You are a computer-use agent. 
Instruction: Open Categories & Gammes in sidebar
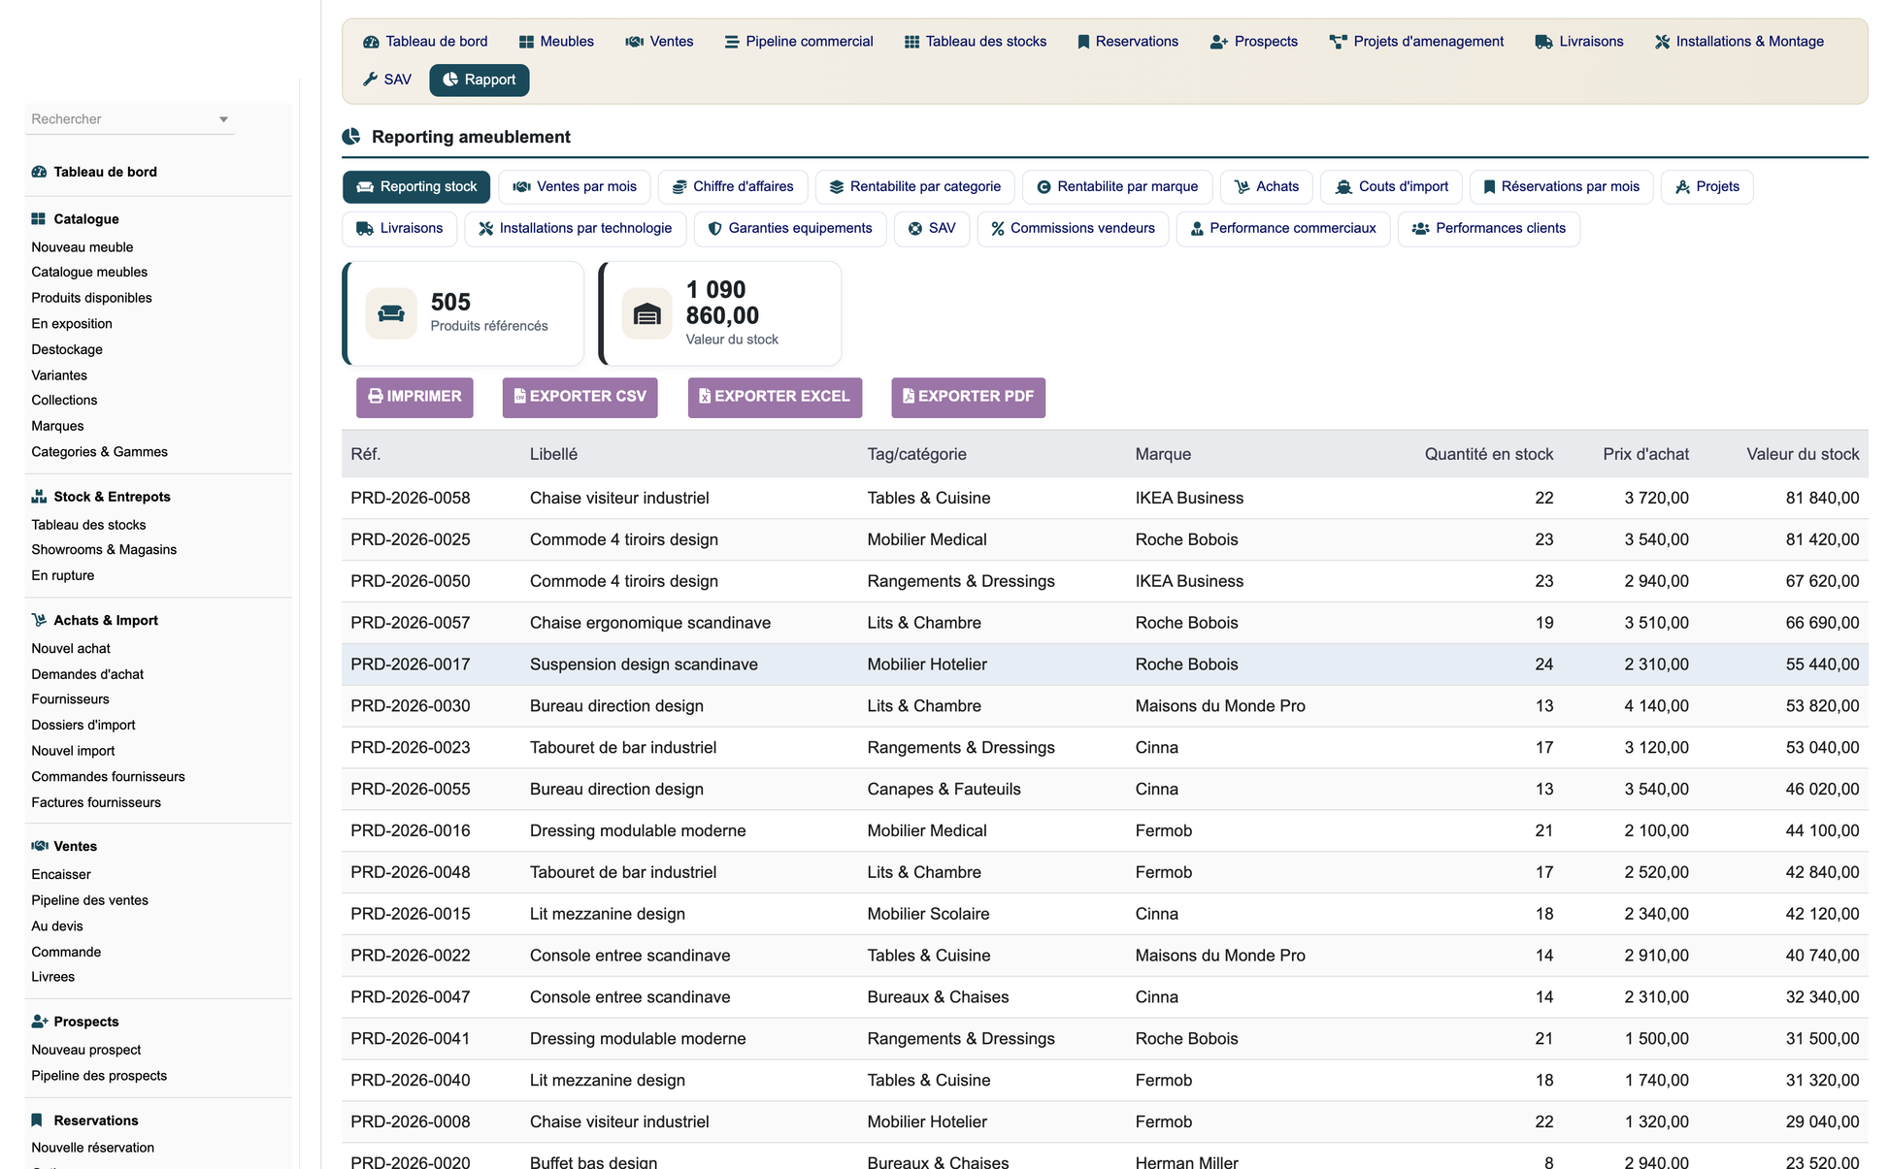point(99,452)
